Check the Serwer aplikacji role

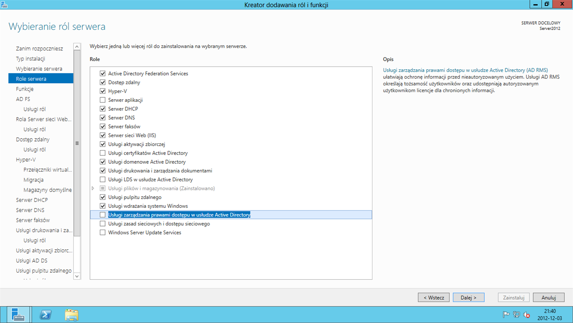pos(103,100)
